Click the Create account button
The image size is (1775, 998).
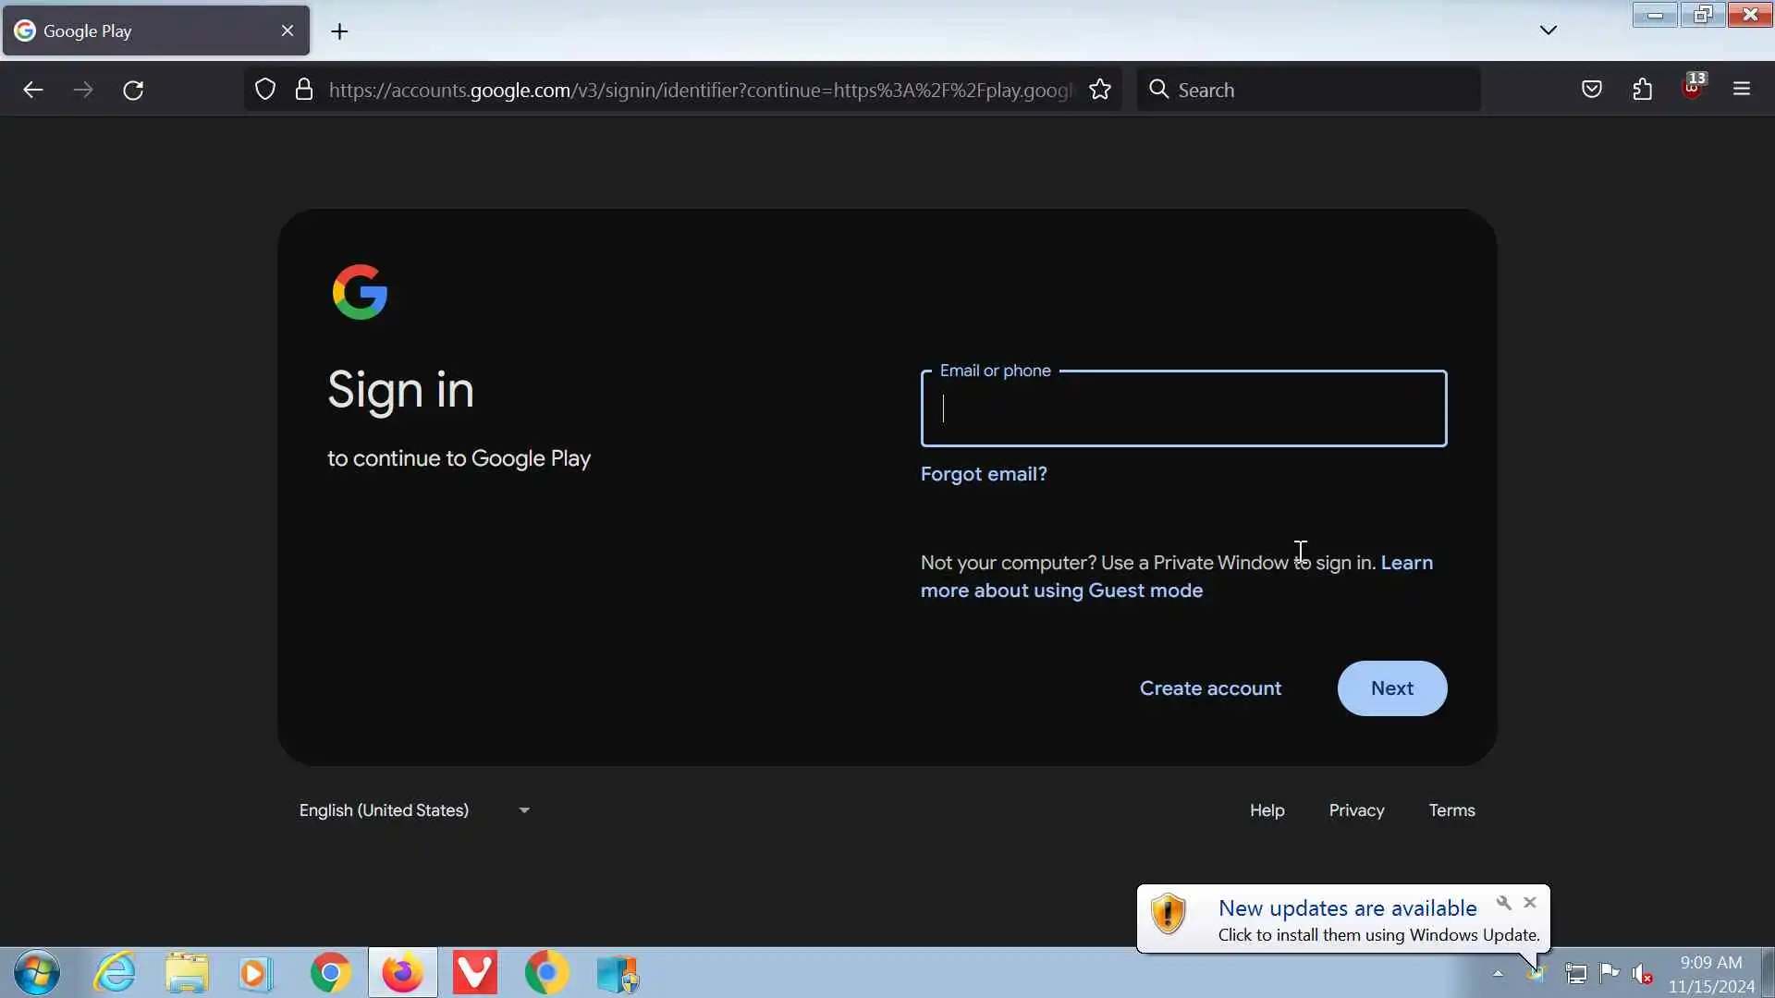click(x=1210, y=688)
